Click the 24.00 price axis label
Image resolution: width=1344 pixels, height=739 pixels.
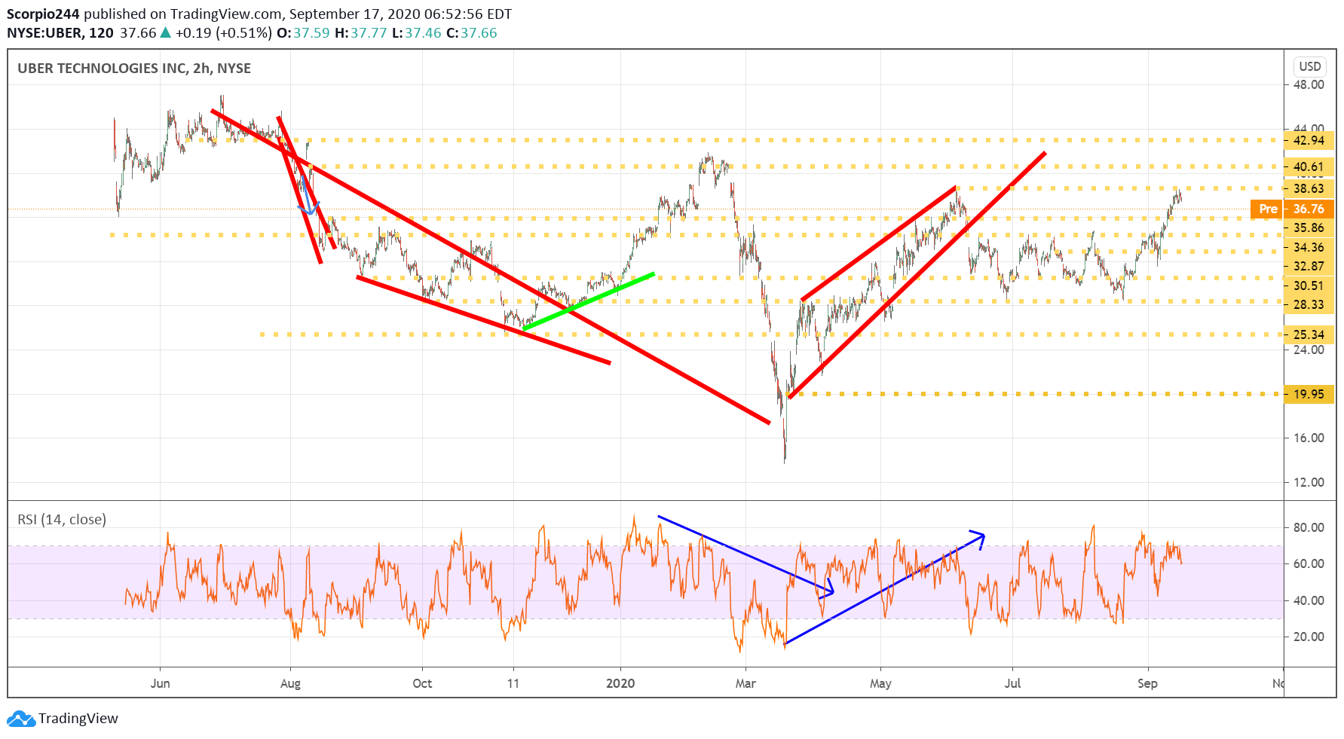(1309, 350)
